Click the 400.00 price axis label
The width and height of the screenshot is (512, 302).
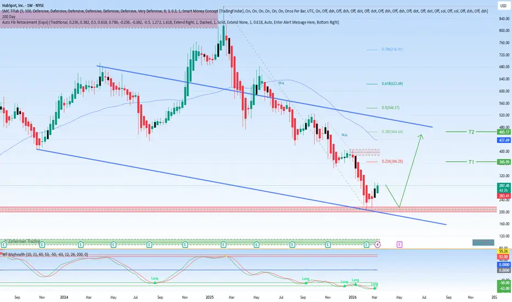point(504,152)
